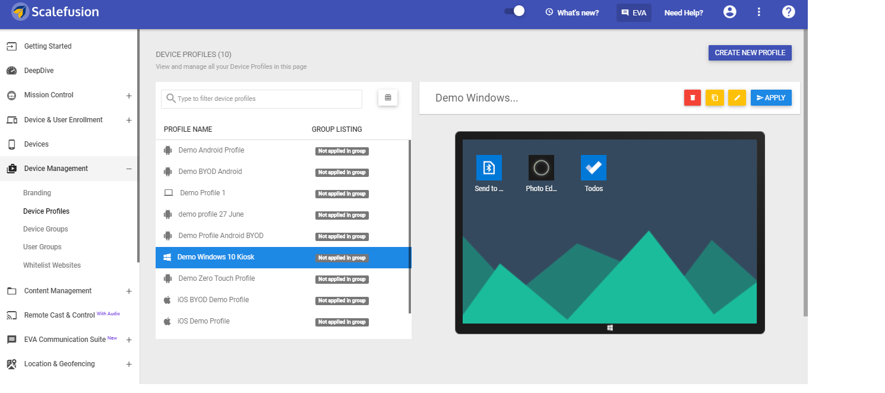Open the EVA chat button
The width and height of the screenshot is (885, 393).
tap(634, 12)
